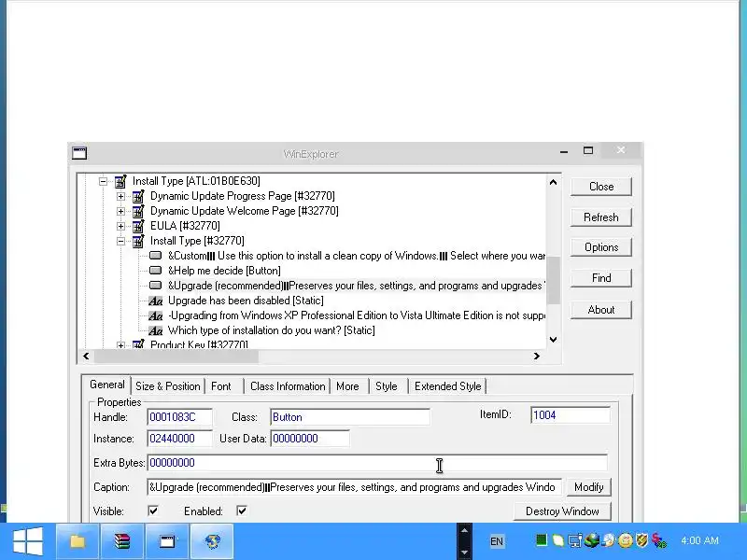This screenshot has width=747, height=560.
Task: Click the network monitor tray icon
Action: point(575,540)
